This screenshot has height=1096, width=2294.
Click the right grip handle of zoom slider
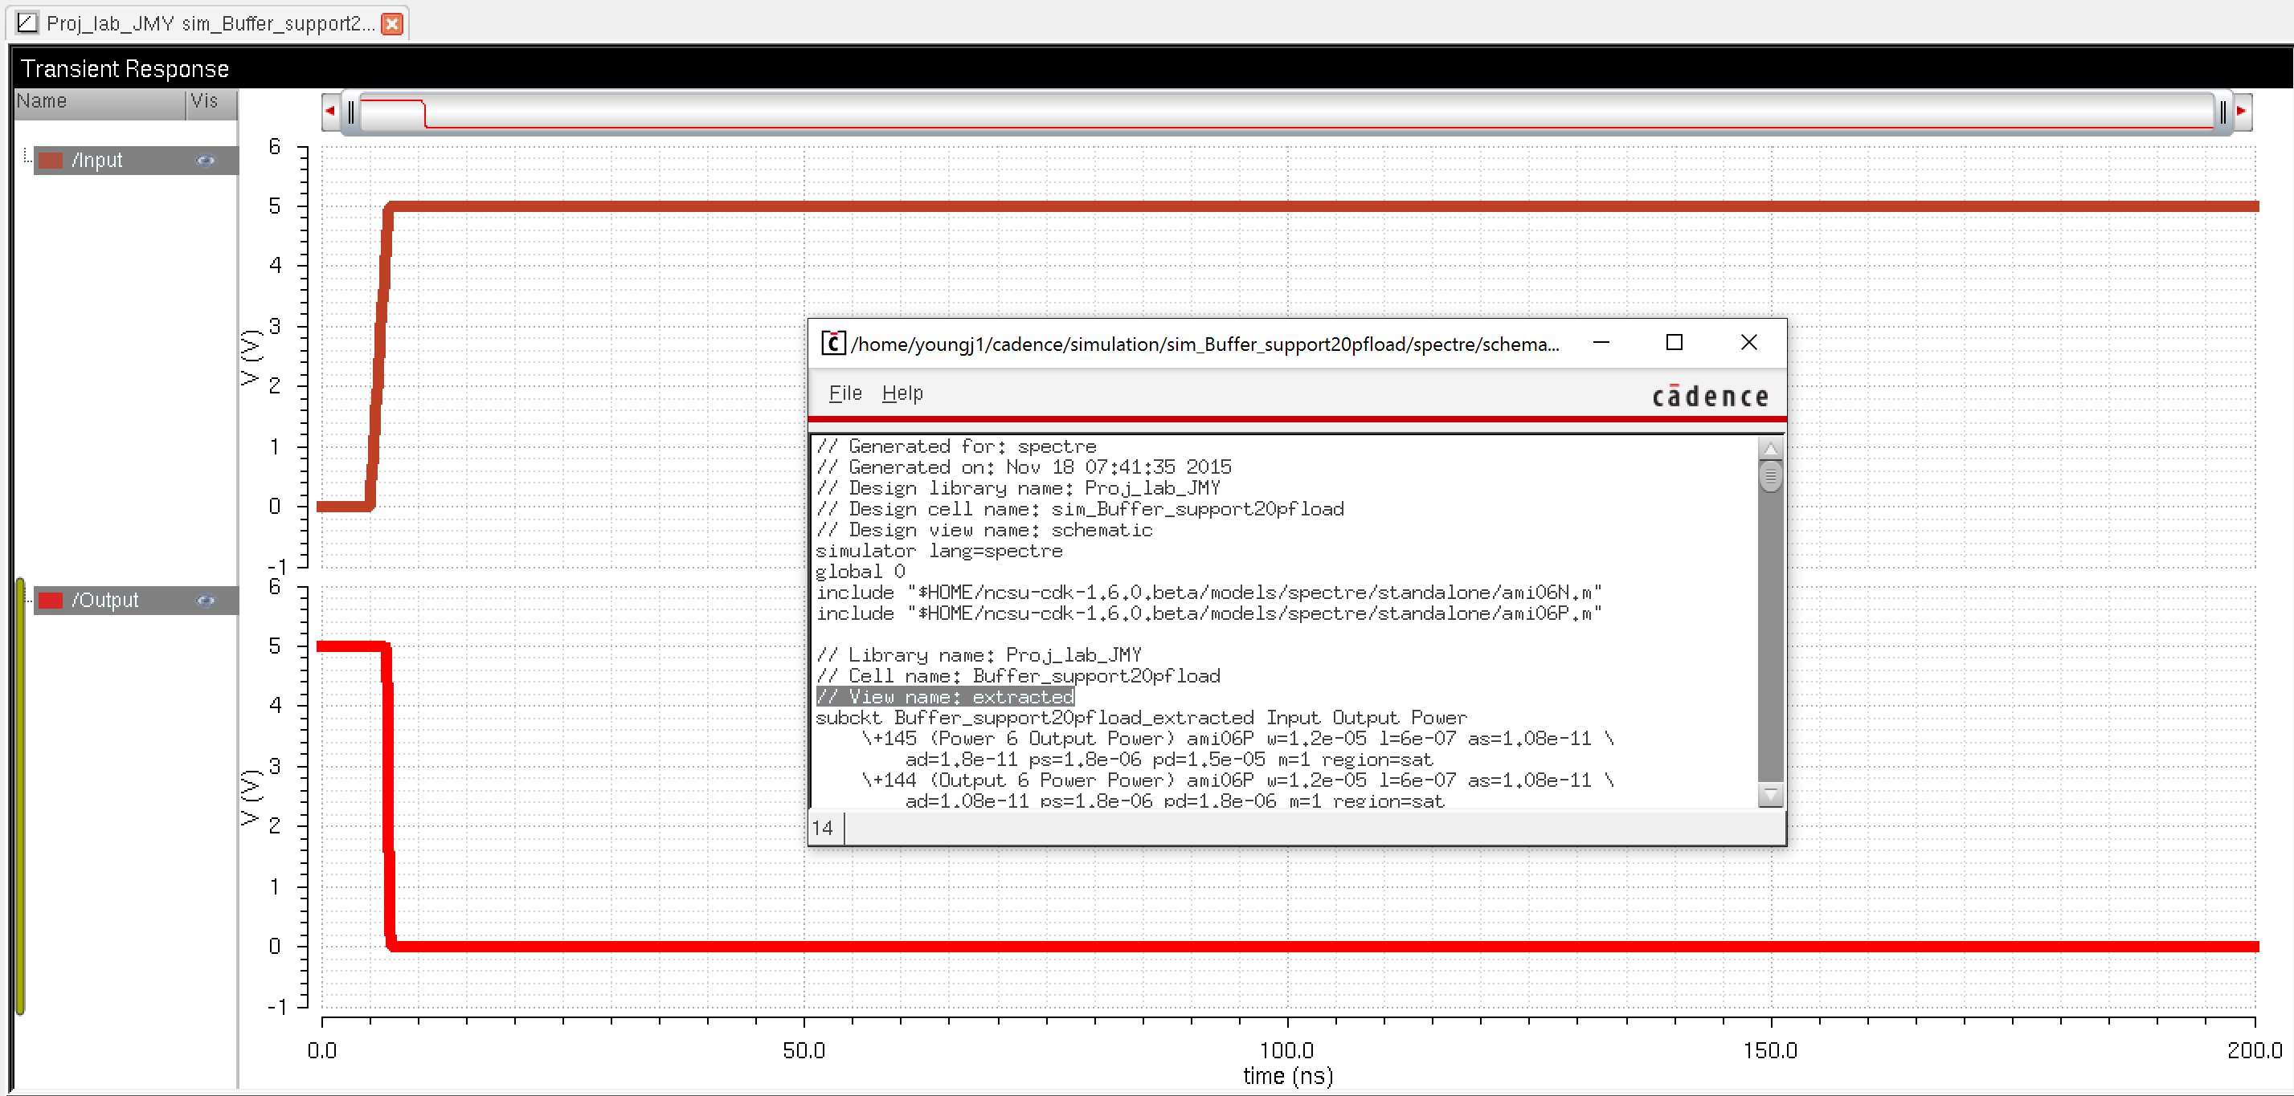2222,112
